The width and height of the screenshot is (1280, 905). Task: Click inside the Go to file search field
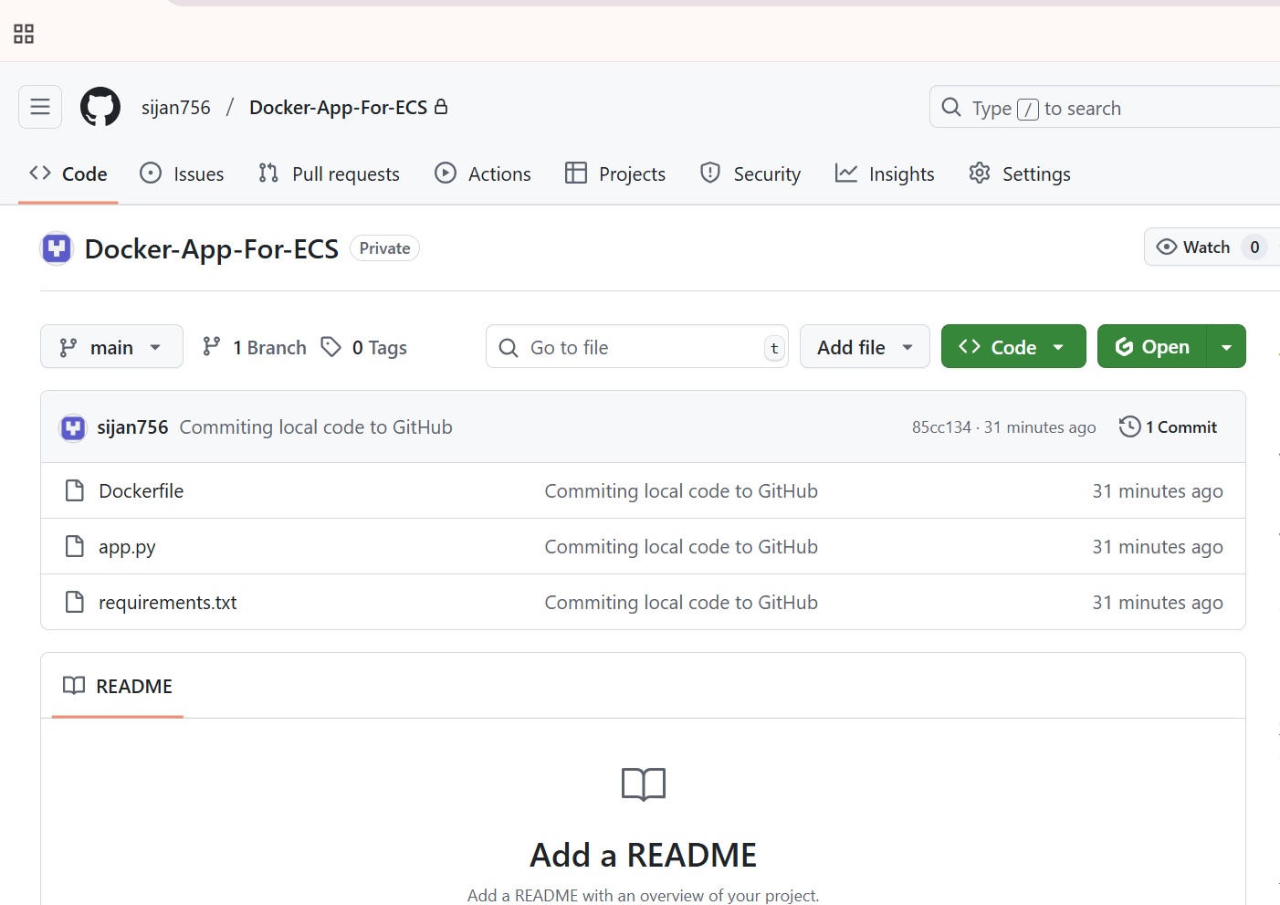pyautogui.click(x=636, y=346)
